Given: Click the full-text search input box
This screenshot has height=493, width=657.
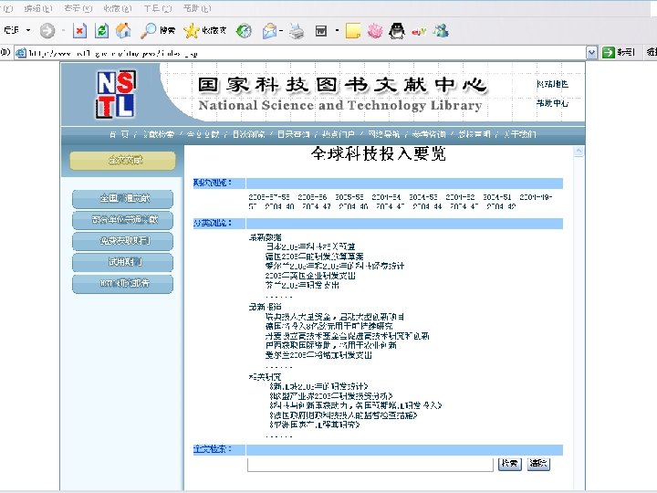Looking at the screenshot, I should [x=370, y=465].
